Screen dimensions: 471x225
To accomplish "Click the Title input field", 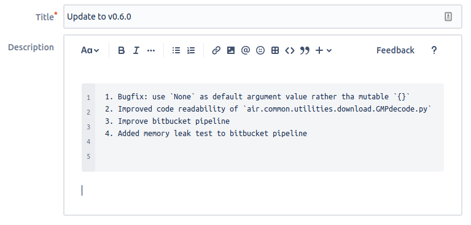I will [263, 17].
